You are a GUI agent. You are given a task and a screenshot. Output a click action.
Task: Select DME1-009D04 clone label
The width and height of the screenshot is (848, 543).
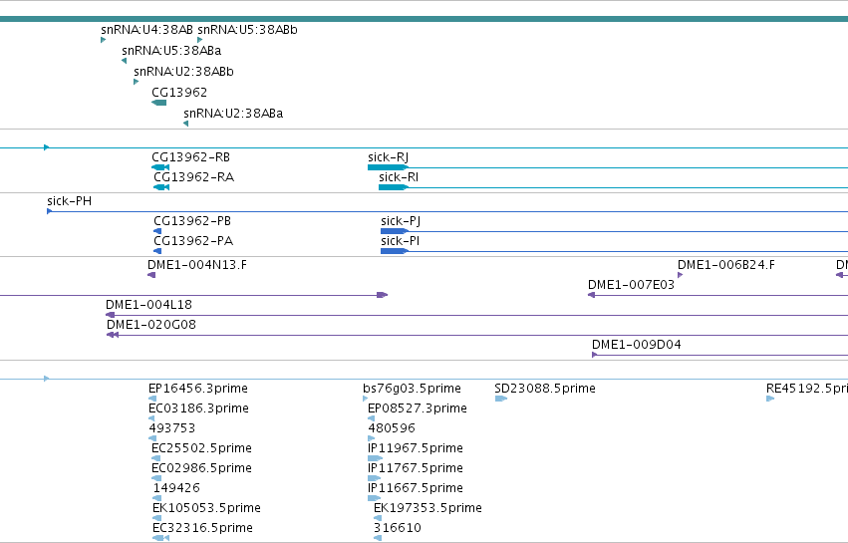637,345
